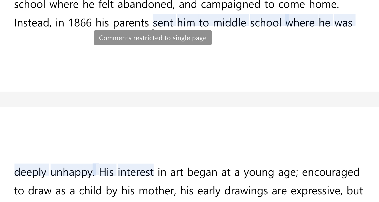Click the word 'began' after 'art'
The width and height of the screenshot is (379, 202).
[x=202, y=172]
